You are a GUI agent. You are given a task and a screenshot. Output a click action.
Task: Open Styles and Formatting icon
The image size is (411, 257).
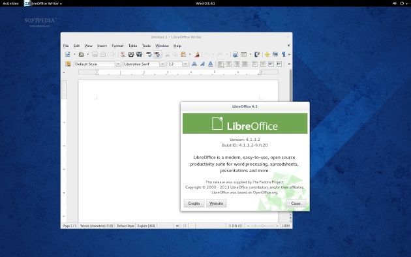(x=68, y=64)
